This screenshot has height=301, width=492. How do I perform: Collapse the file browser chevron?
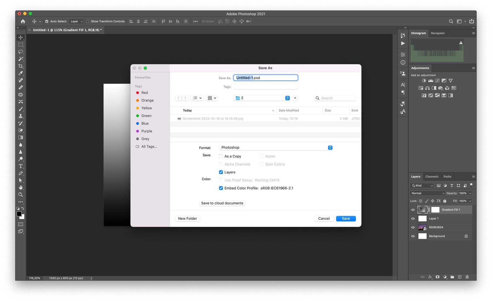pyautogui.click(x=295, y=98)
